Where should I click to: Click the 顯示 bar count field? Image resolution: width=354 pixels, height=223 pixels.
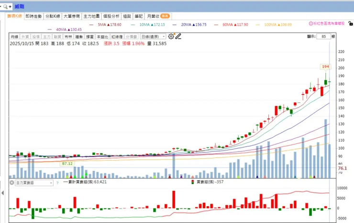pos(323,36)
